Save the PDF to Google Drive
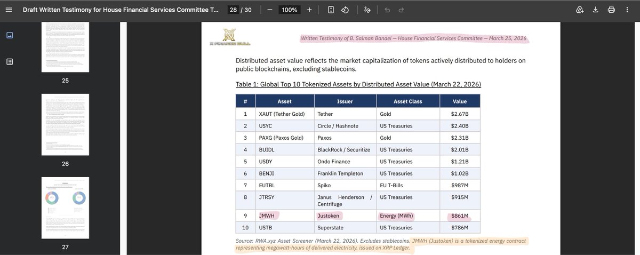This screenshot has width=640, height=255. pyautogui.click(x=580, y=10)
